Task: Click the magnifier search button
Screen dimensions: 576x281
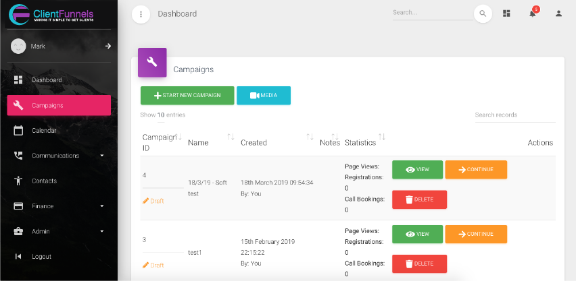Action: 483,13
